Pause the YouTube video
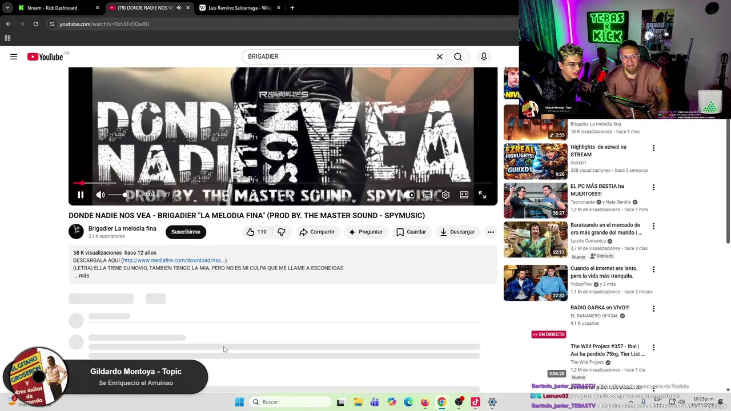The height and width of the screenshot is (411, 731). 81,195
